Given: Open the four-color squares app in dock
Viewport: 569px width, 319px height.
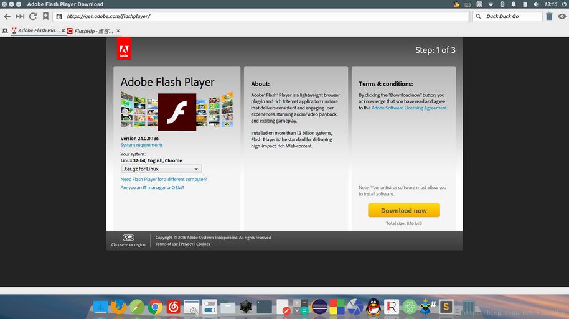Looking at the screenshot, I should 337,307.
